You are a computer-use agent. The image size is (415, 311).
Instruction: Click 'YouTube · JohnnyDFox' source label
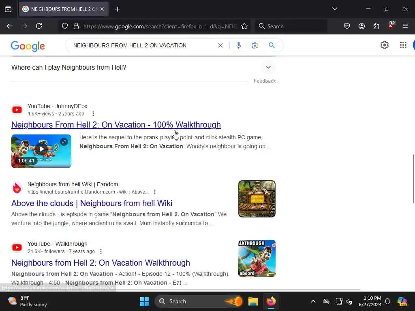click(58, 106)
